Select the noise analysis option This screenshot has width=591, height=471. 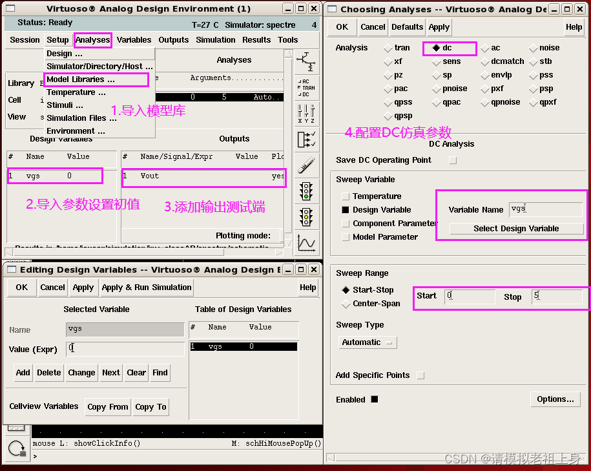[533, 48]
